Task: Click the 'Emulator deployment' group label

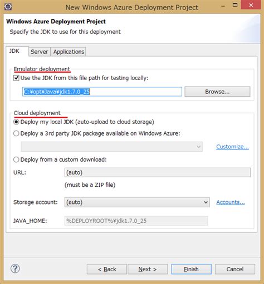Action: click(42, 69)
